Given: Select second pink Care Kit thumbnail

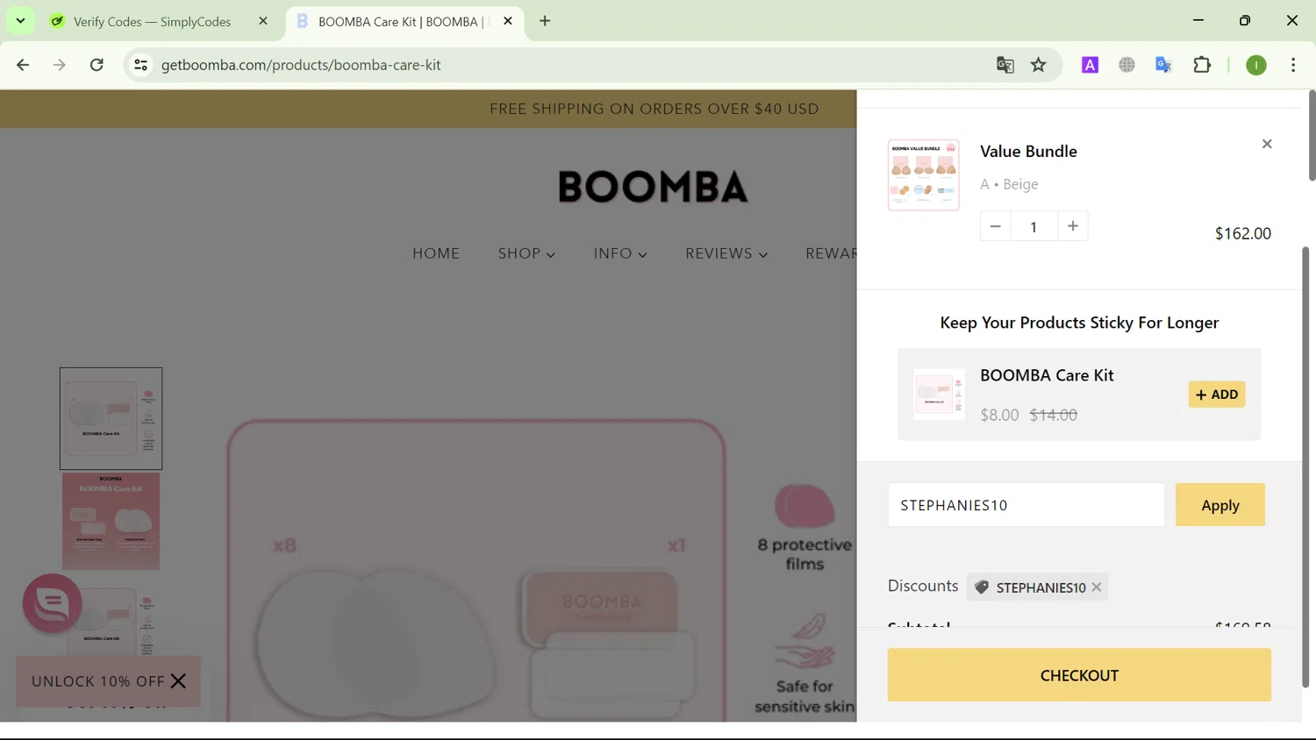Looking at the screenshot, I should [x=111, y=522].
